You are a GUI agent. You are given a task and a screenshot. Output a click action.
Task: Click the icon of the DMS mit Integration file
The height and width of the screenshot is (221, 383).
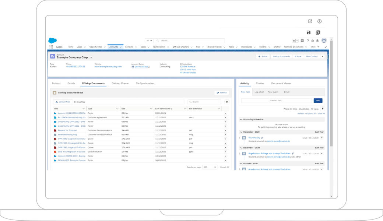click(x=55, y=152)
